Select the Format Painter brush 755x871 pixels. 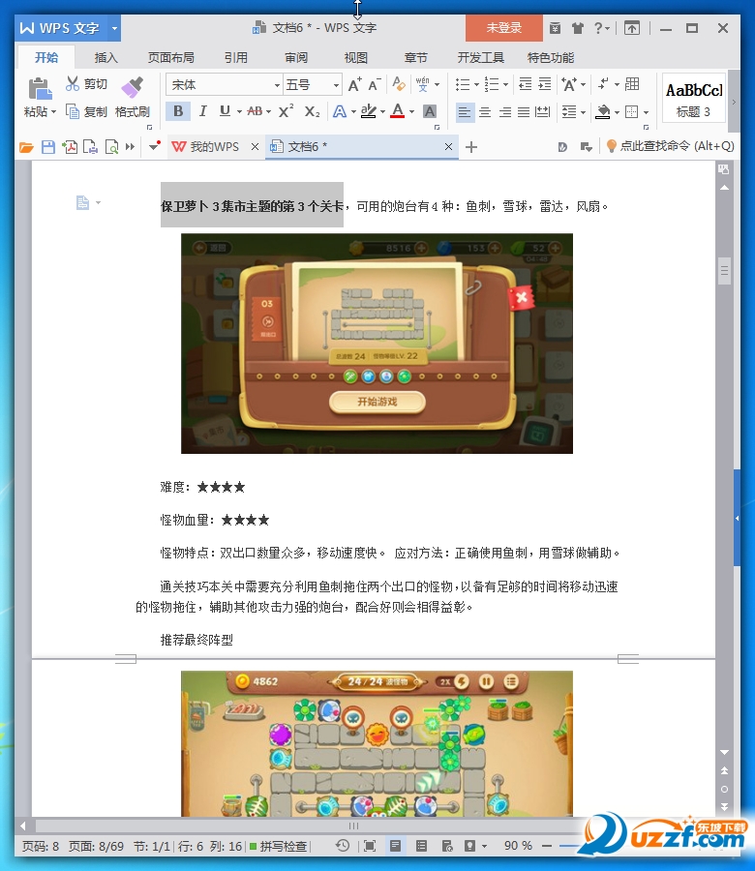133,88
